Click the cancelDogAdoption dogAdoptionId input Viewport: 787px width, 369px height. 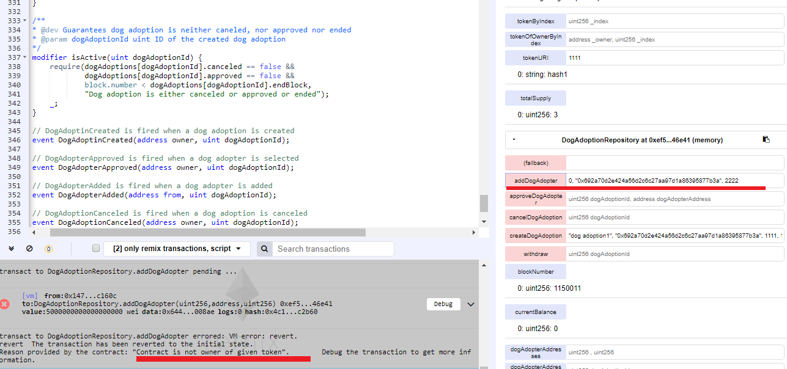(x=675, y=217)
